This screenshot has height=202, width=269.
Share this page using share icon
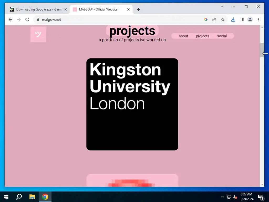[214, 19]
